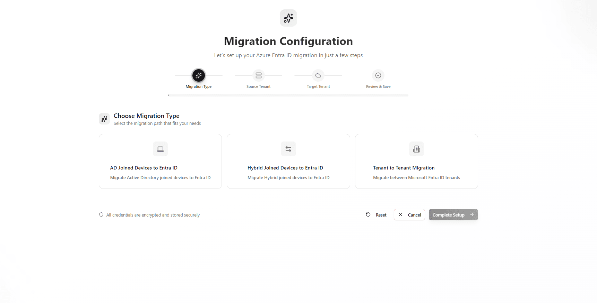Image resolution: width=597 pixels, height=303 pixels.
Task: Jump to the Review & Save checkmark icon
Action: (x=378, y=75)
